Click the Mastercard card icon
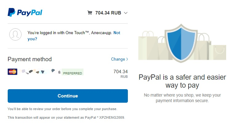The width and height of the screenshot is (236, 127). pyautogui.click(x=13, y=72)
